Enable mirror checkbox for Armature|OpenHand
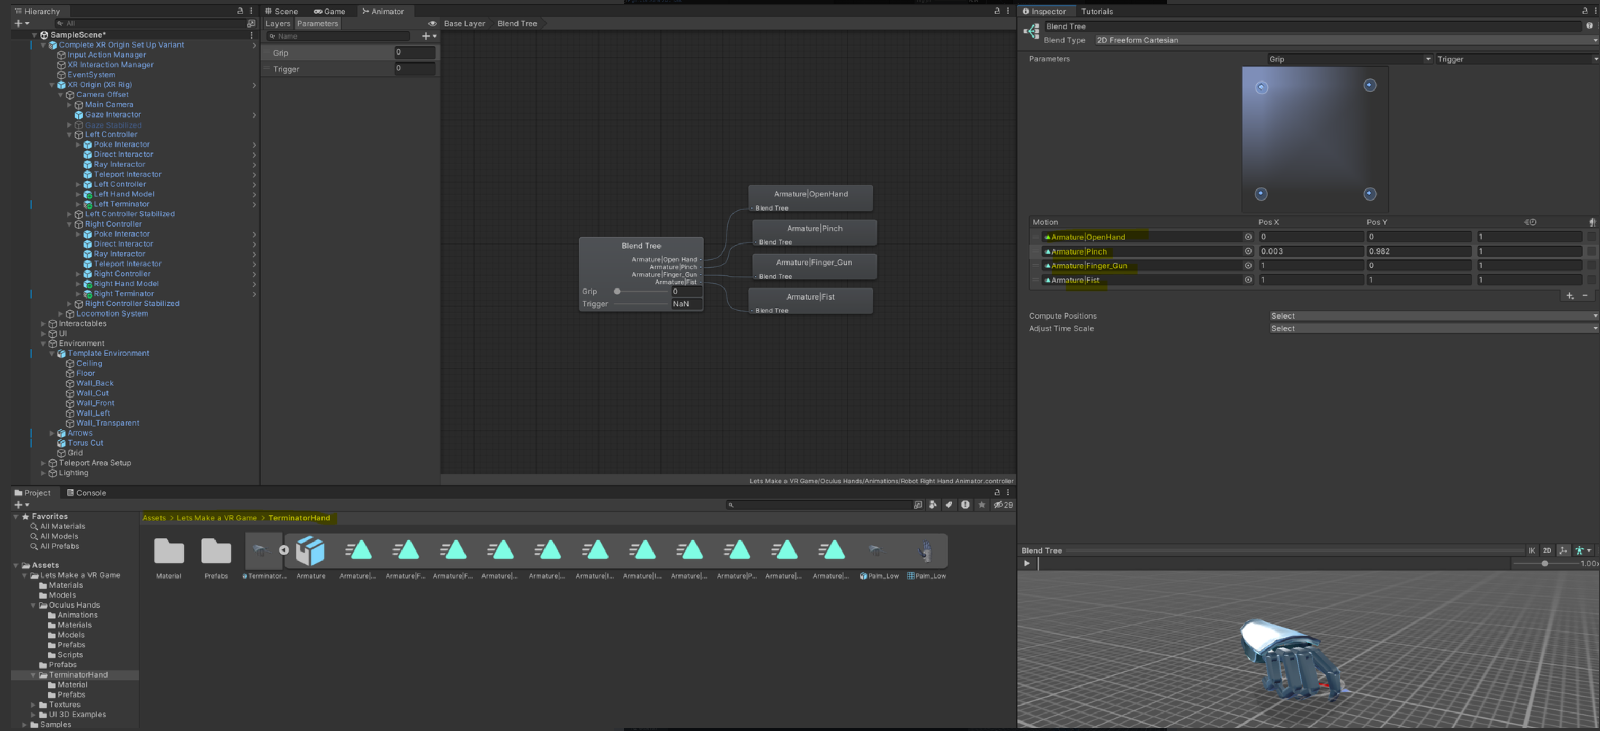Screen dimensions: 1600x731 pyautogui.click(x=1592, y=237)
